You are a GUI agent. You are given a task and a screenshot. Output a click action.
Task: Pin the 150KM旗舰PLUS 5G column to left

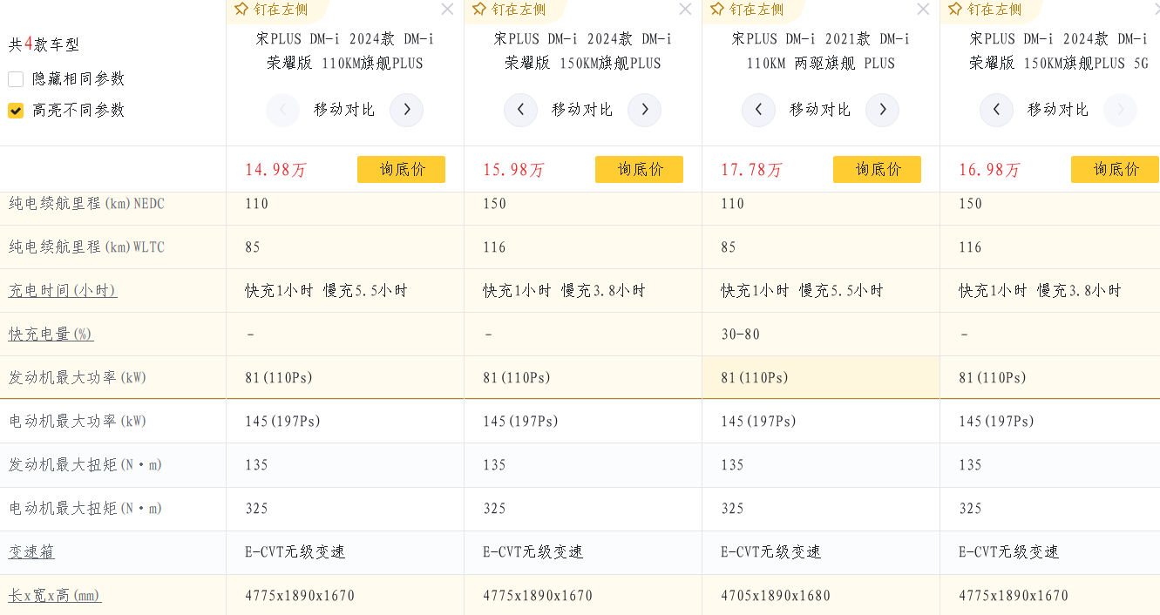coord(984,10)
